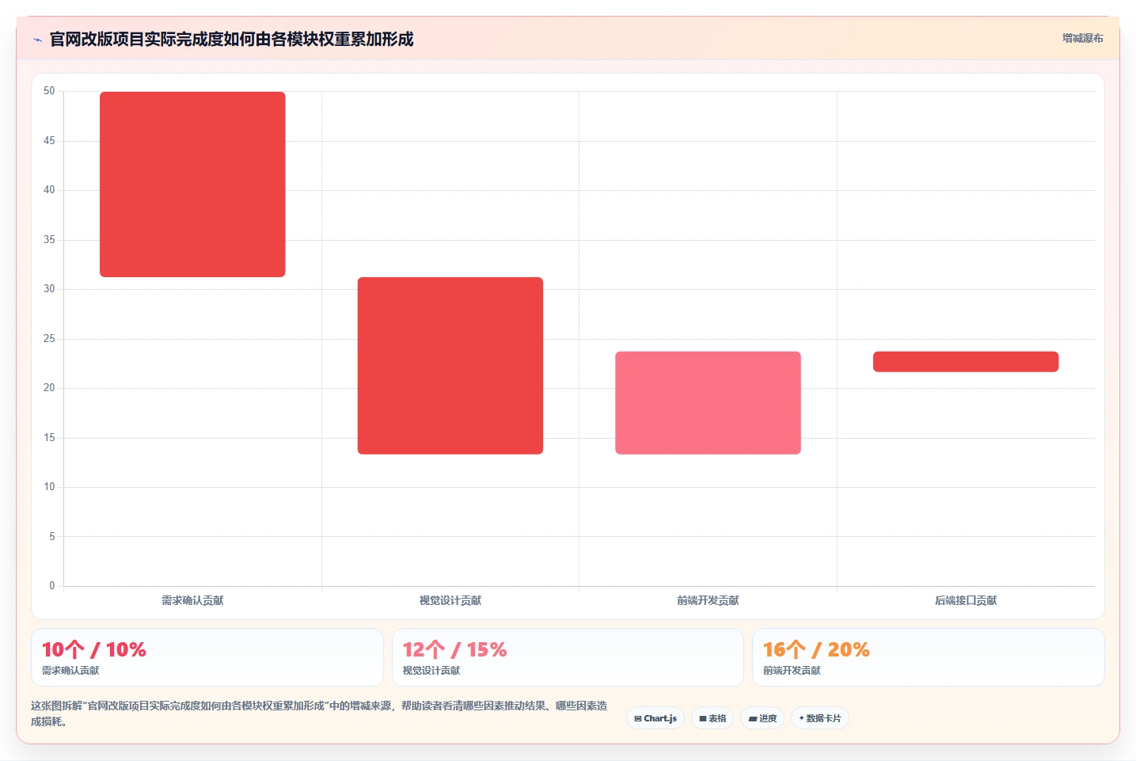
Task: Open the 16个 / 20% data card
Action: (x=928, y=657)
